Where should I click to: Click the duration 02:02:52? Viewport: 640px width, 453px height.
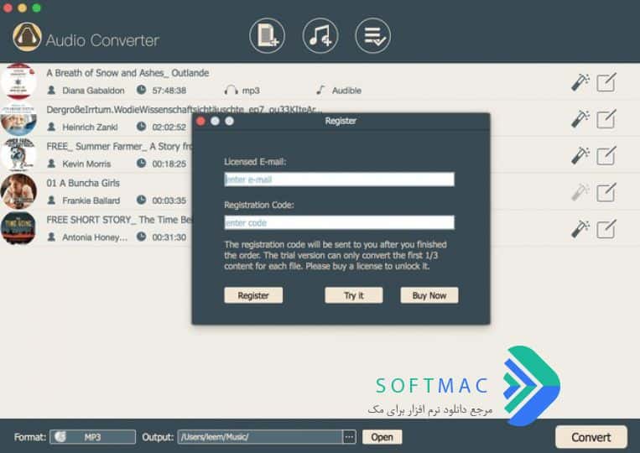[169, 128]
